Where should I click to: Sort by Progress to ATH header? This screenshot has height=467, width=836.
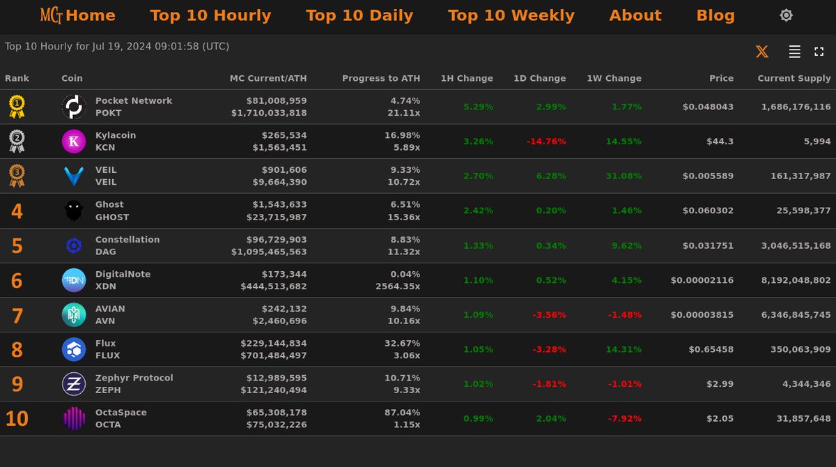pyautogui.click(x=381, y=79)
